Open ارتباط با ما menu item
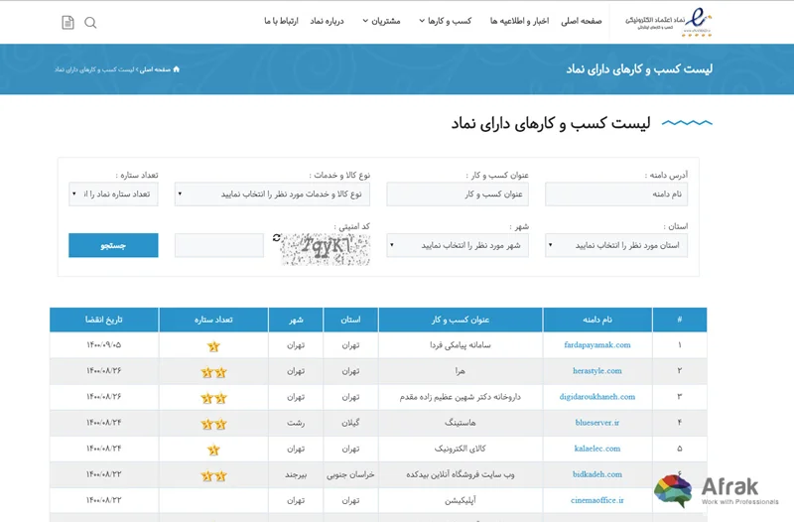This screenshot has height=522, width=794. [x=281, y=21]
